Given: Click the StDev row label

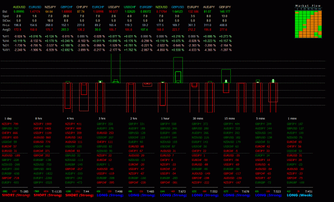Looking at the screenshot, I should click(x=6, y=21).
